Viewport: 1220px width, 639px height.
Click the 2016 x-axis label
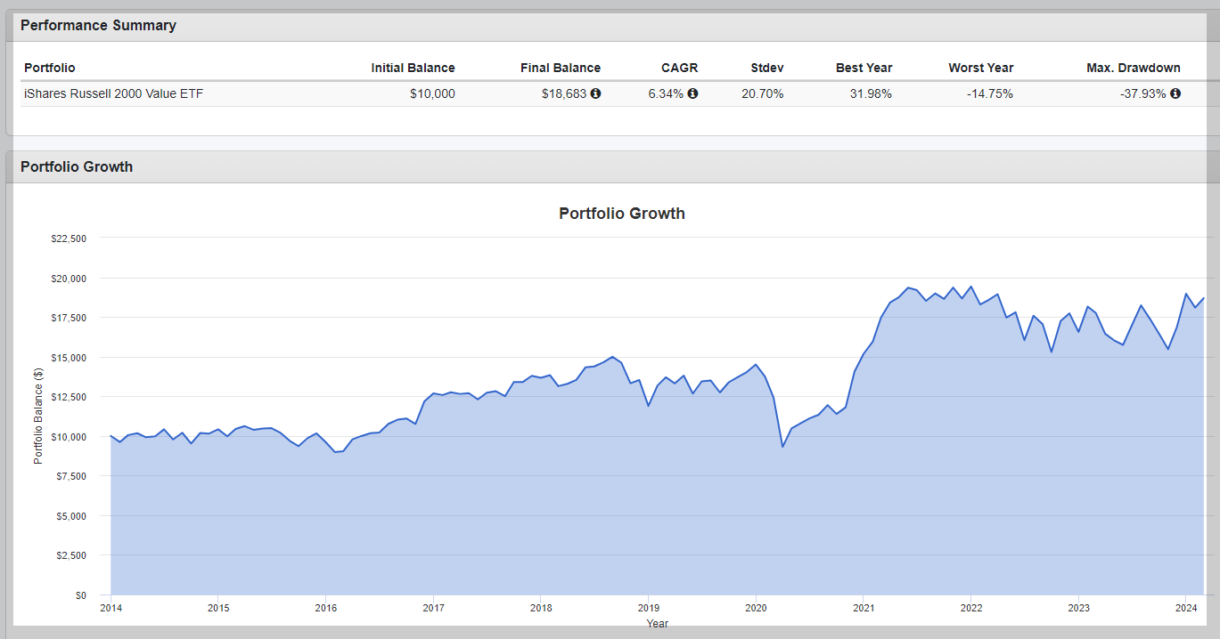point(325,609)
